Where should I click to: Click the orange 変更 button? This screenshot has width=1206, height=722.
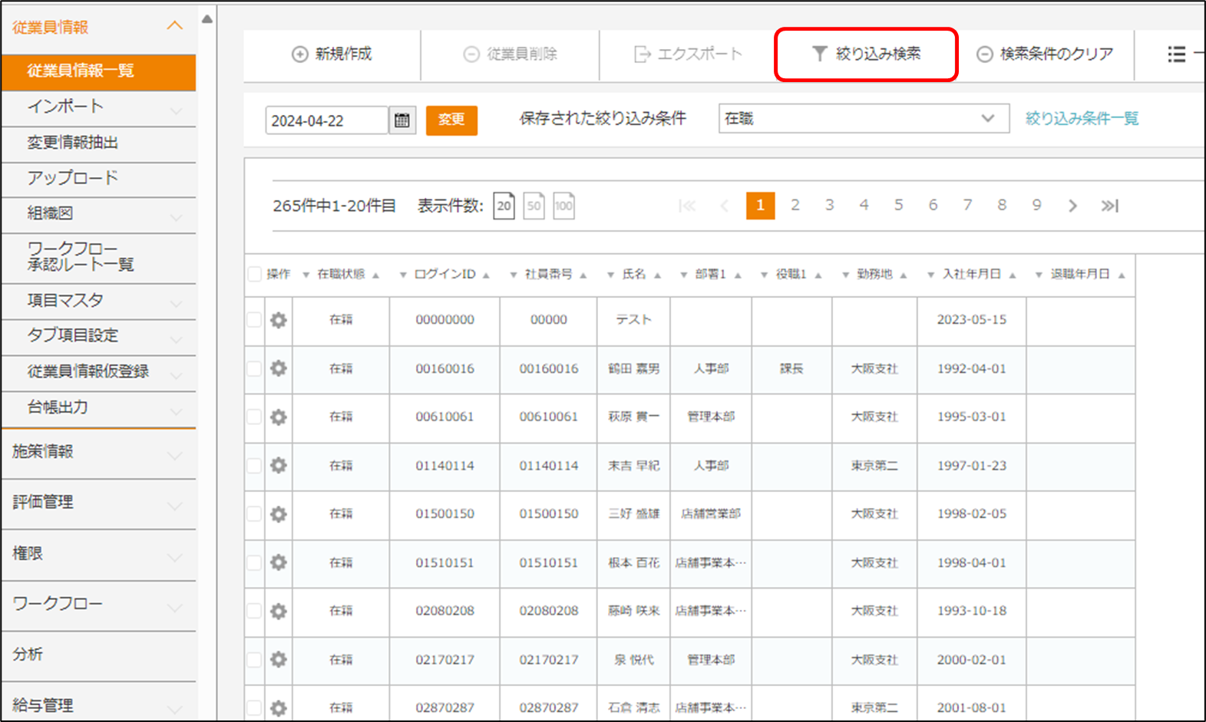click(x=451, y=120)
